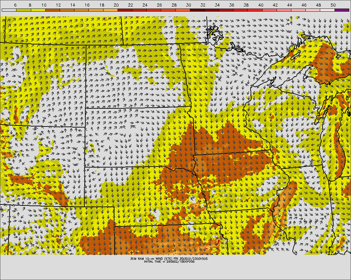Click the legend label "38"
The height and width of the screenshot is (280, 351).
pos(246,5)
